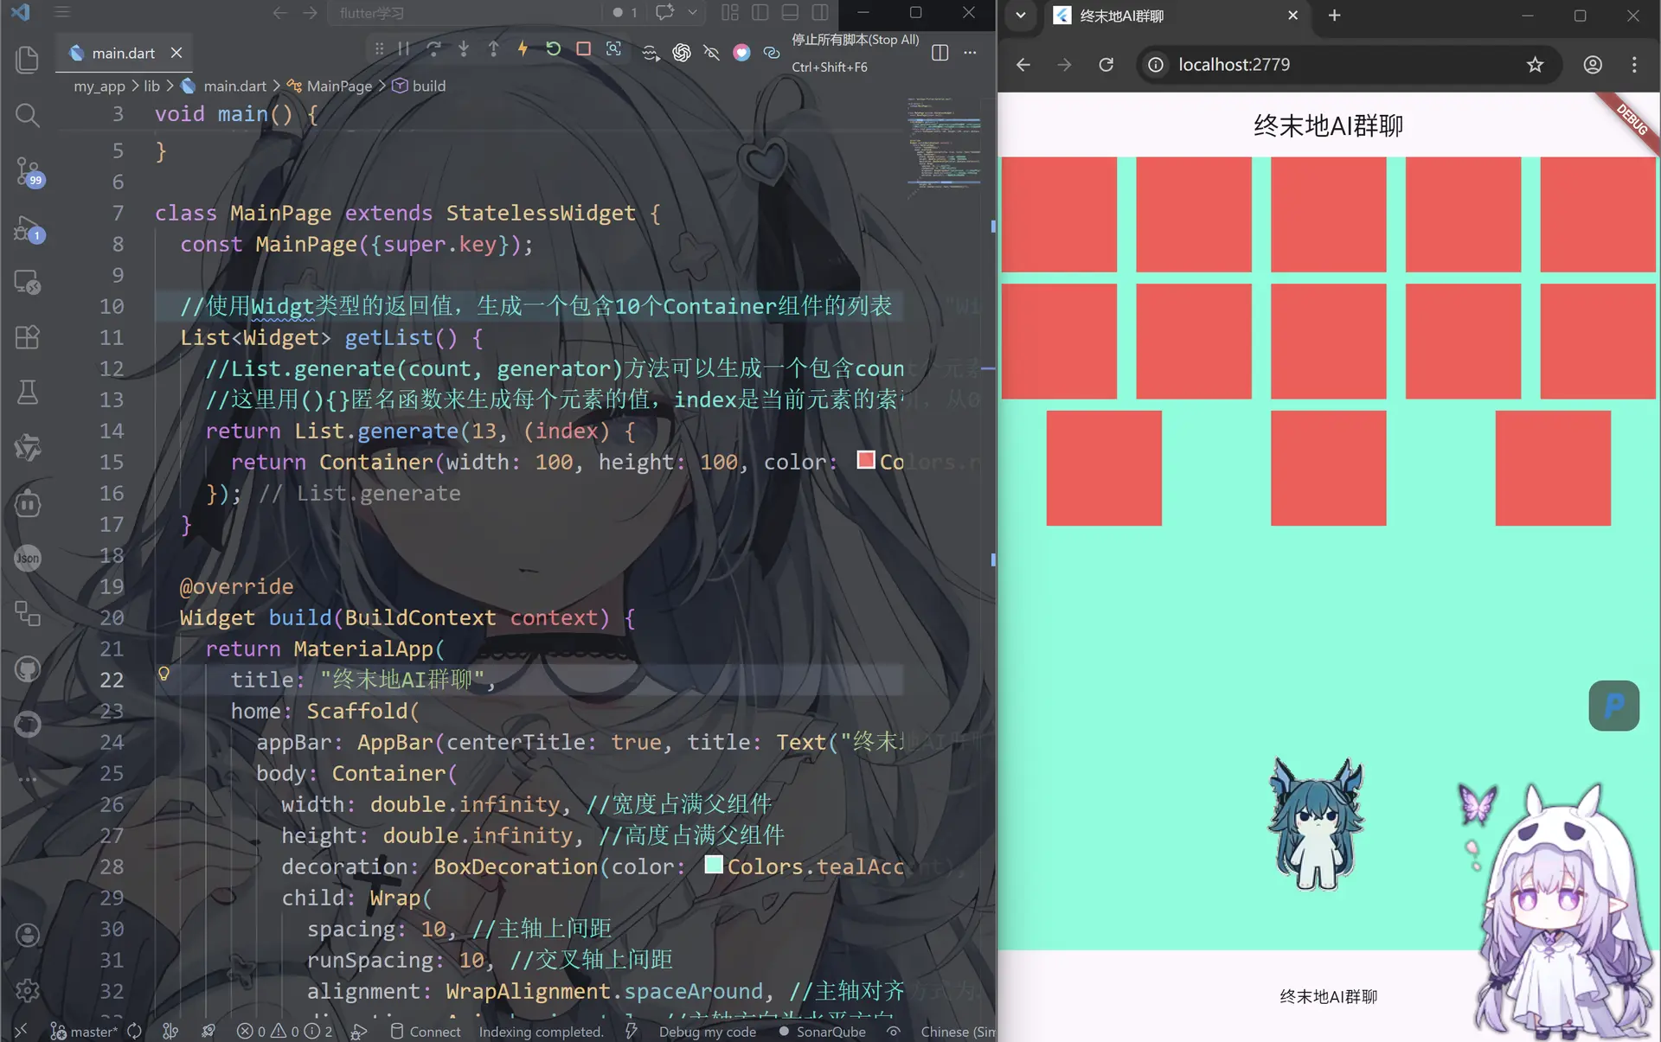
Task: Open the Explorer view in VS Code
Action: coord(28,60)
